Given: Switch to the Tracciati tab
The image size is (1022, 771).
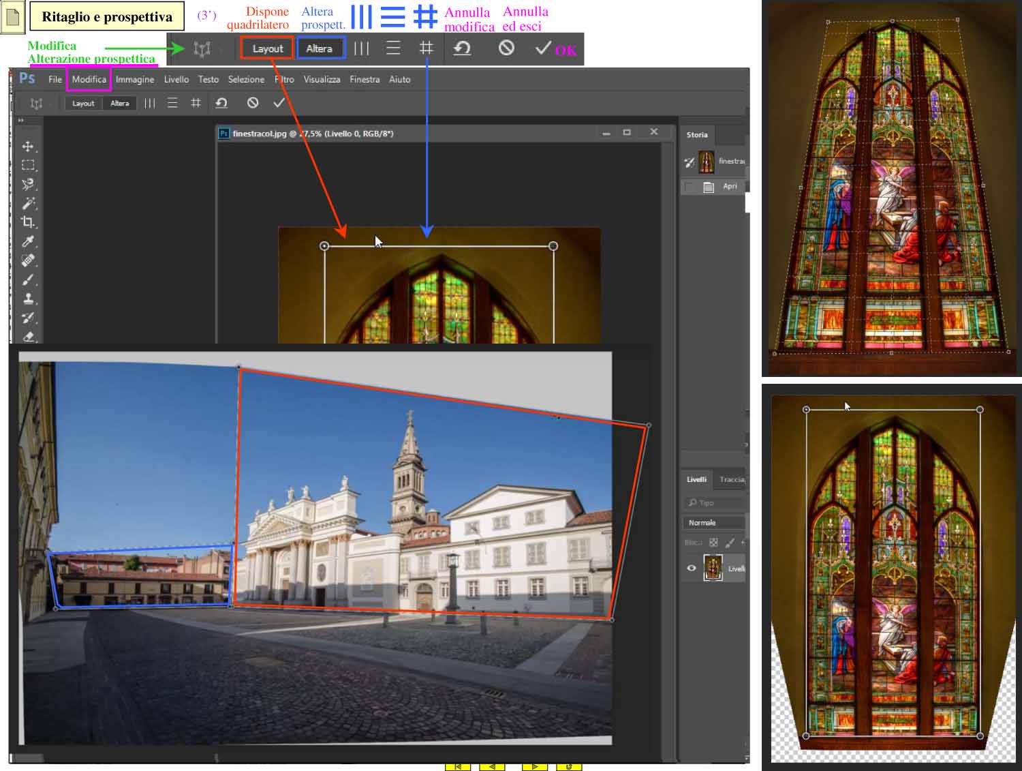Looking at the screenshot, I should click(x=732, y=479).
